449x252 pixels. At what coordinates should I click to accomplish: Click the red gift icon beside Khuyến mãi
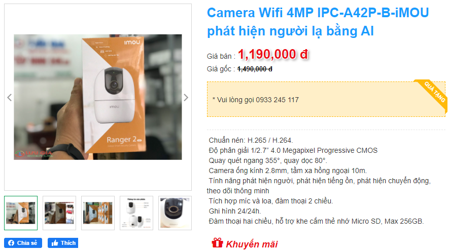[217, 242]
